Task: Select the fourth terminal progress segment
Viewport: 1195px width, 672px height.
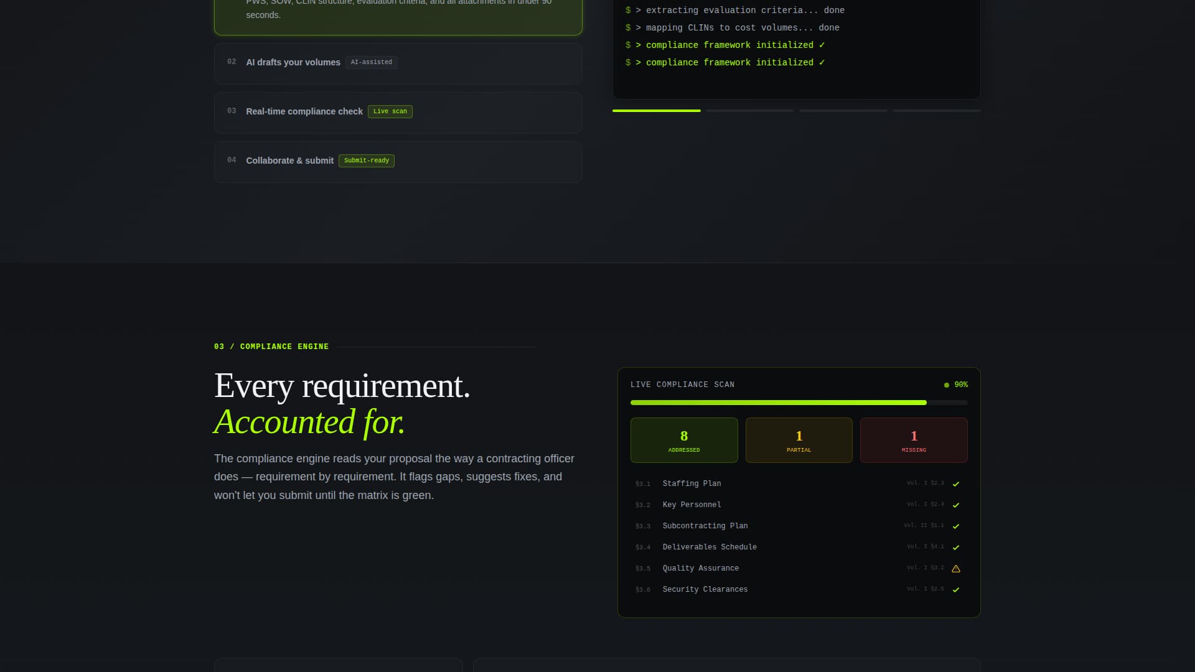Action: [936, 111]
